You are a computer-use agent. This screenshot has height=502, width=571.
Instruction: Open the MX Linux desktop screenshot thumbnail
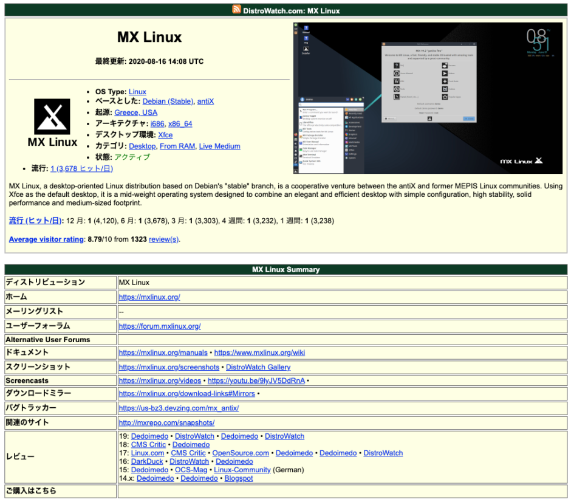(428, 98)
